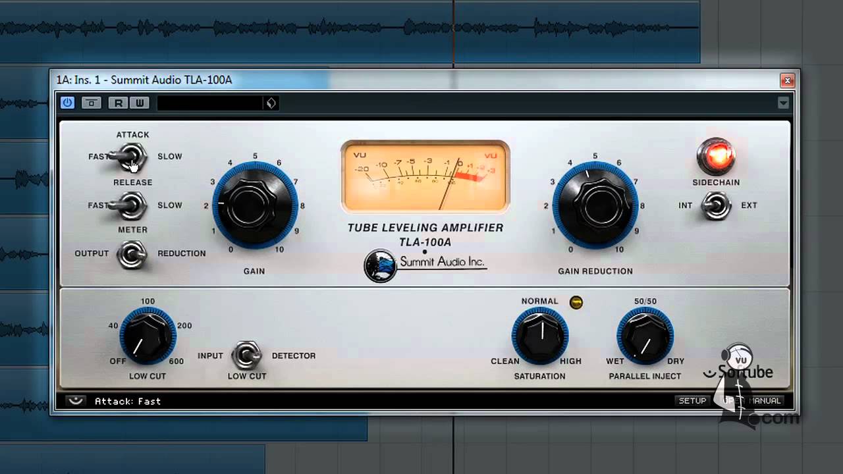Collapse the lower panel tray icon

[x=76, y=400]
